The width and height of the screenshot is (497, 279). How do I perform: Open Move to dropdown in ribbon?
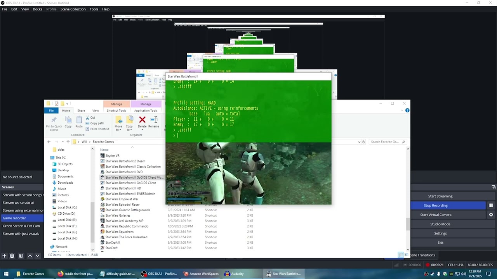(118, 129)
